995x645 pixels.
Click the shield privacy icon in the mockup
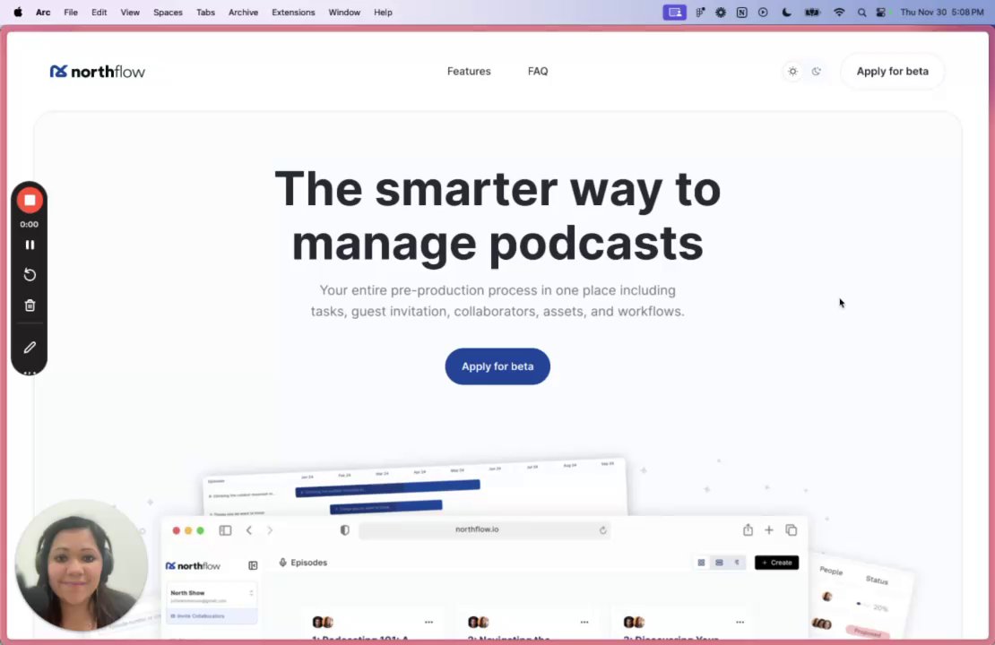[344, 530]
